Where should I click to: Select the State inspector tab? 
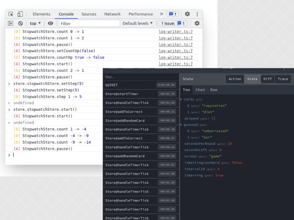coord(252,79)
